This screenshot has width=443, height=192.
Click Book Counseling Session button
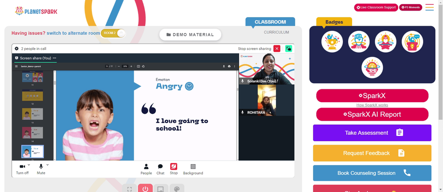click(372, 173)
